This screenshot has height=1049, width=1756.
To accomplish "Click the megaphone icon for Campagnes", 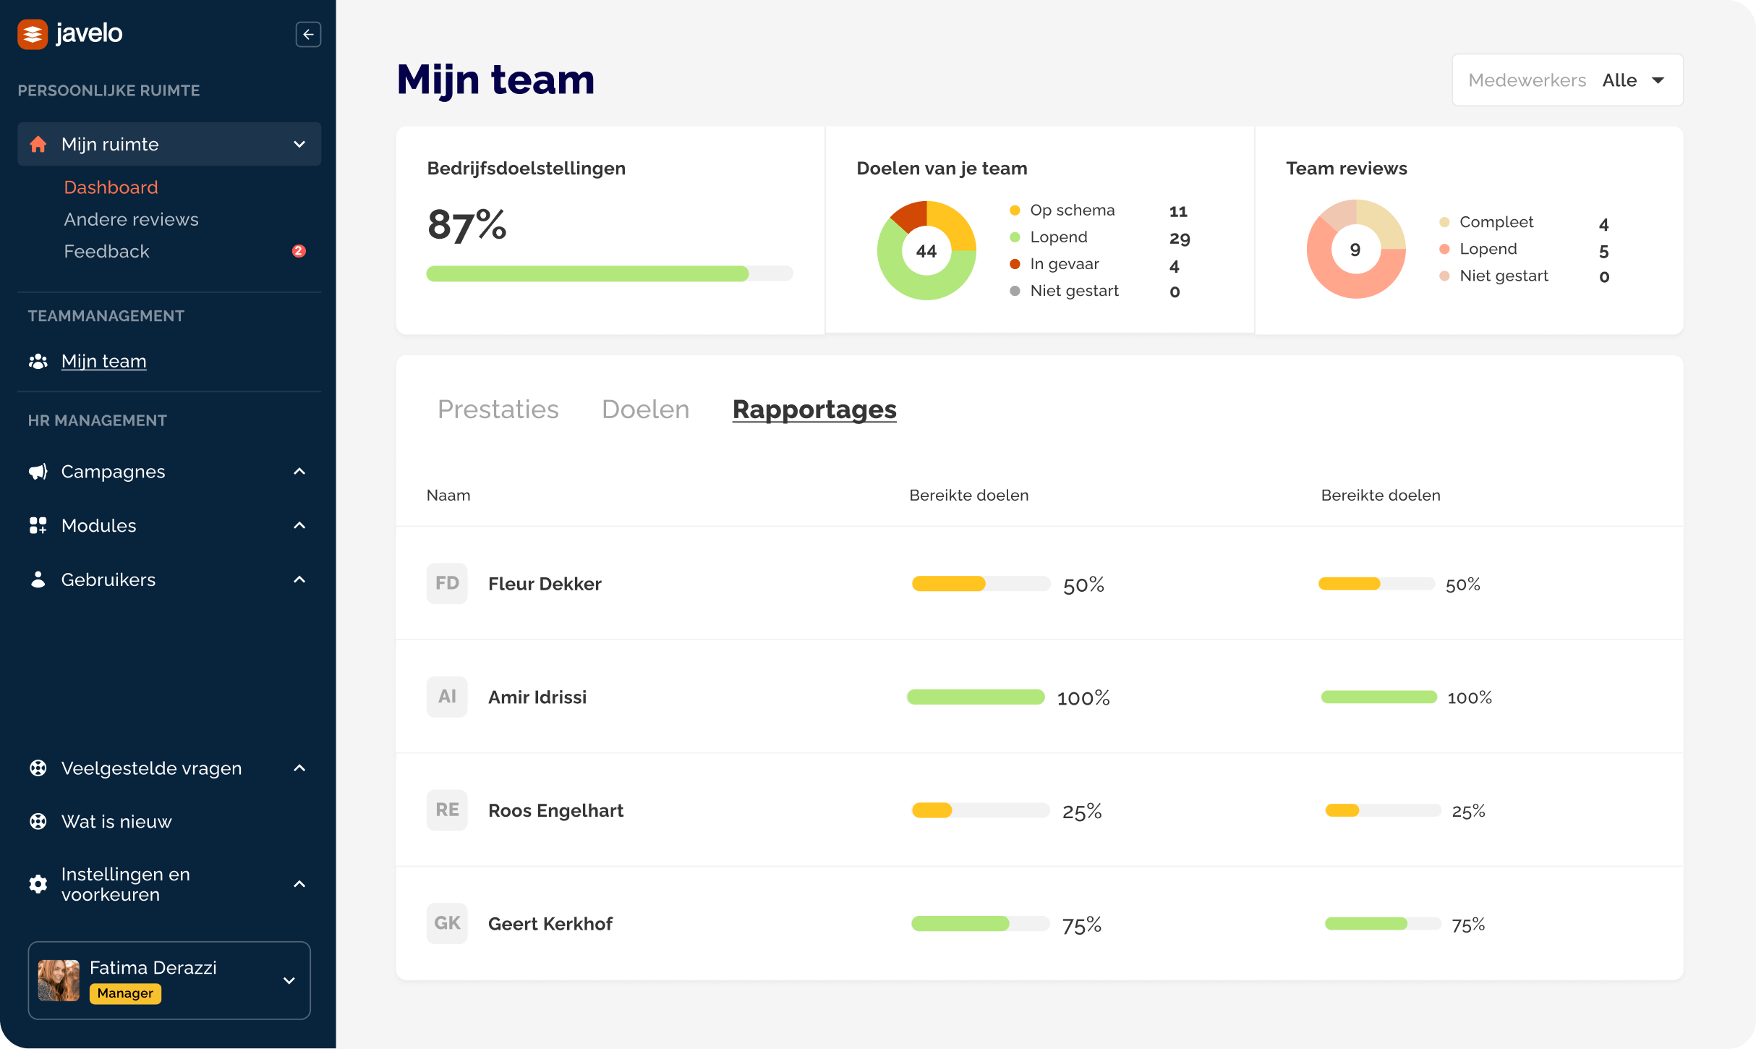I will pos(38,472).
